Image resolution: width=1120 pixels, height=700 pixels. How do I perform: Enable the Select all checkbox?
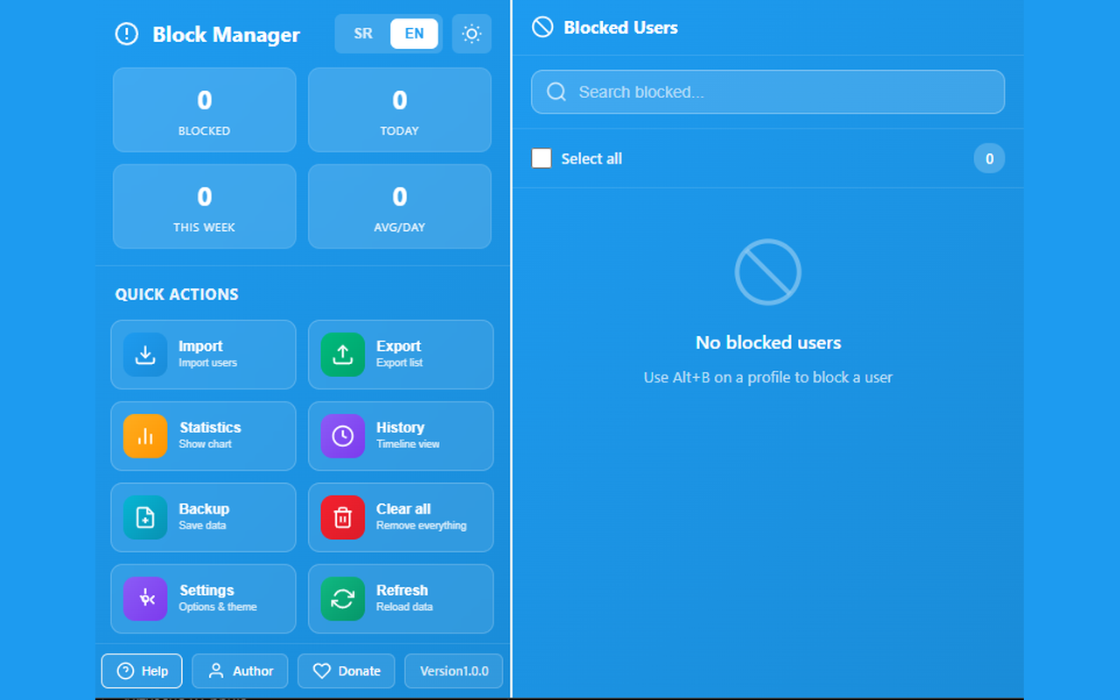(x=542, y=158)
